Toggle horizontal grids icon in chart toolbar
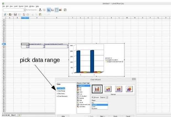 click(49, 10)
